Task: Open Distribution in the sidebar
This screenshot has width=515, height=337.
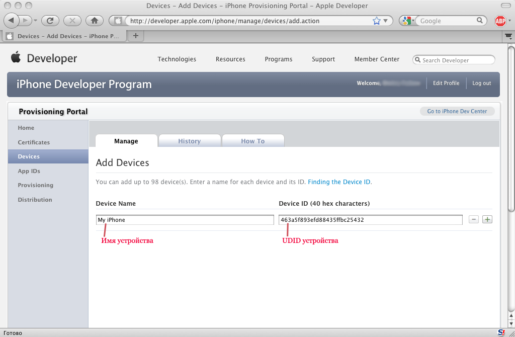Action: point(35,199)
